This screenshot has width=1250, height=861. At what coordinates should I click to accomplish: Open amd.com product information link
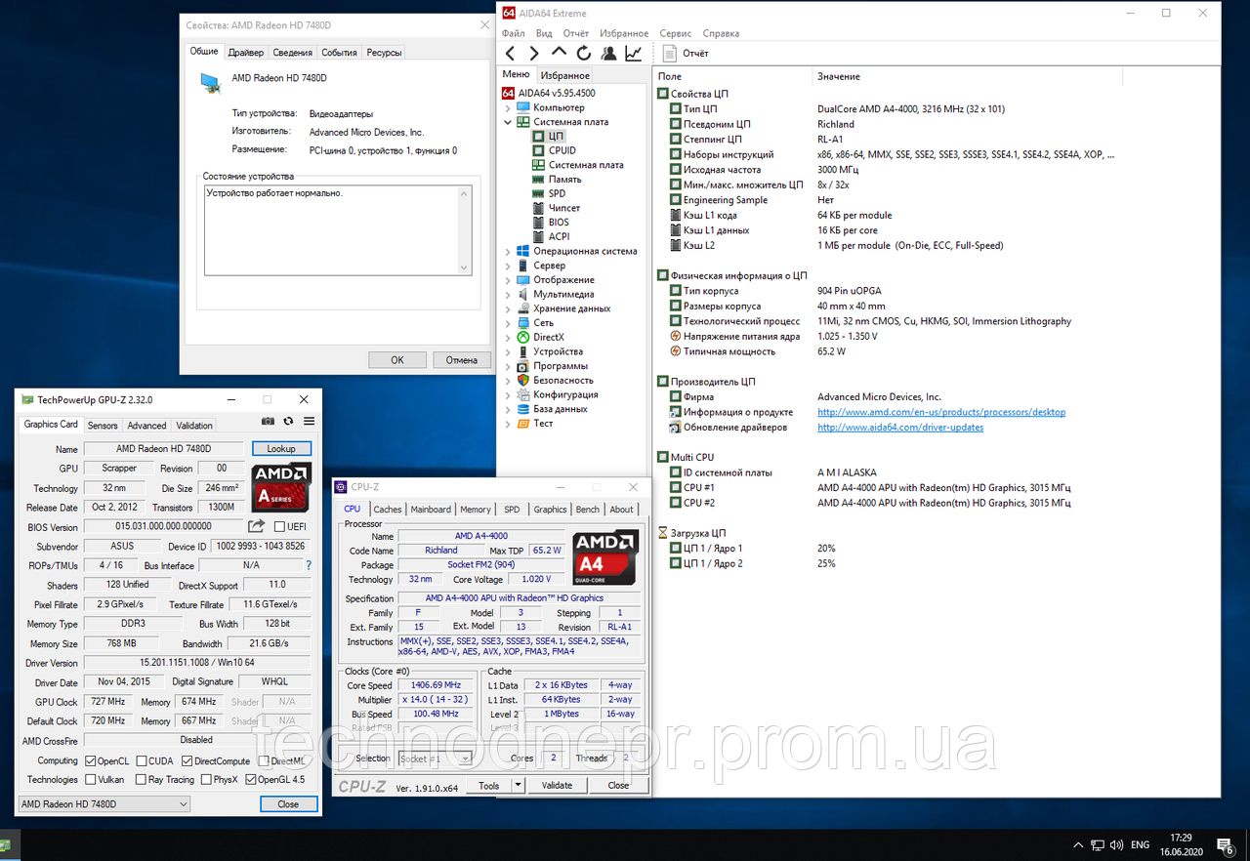point(941,412)
